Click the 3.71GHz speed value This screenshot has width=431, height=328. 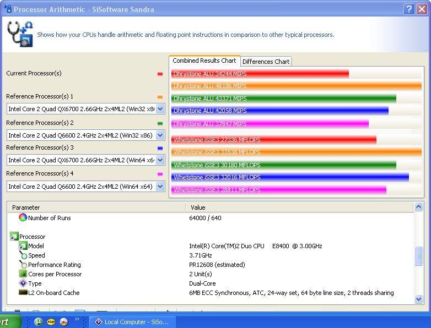click(x=201, y=255)
